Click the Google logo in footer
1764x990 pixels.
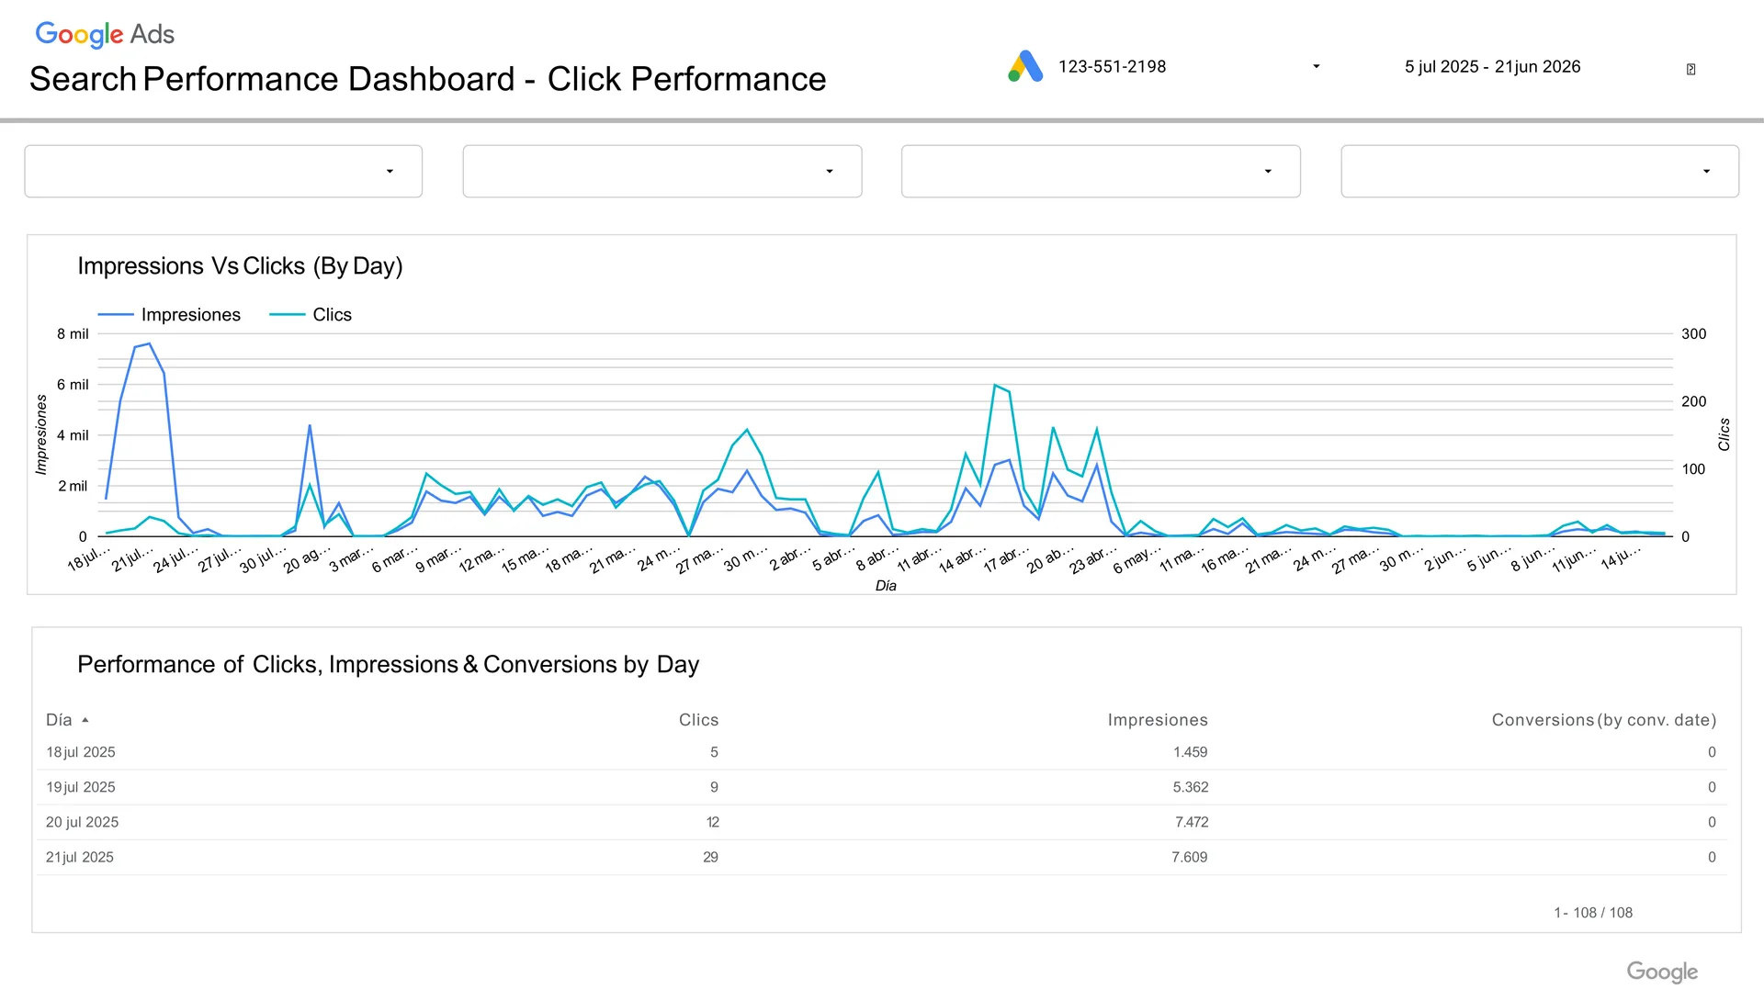pos(1662,972)
